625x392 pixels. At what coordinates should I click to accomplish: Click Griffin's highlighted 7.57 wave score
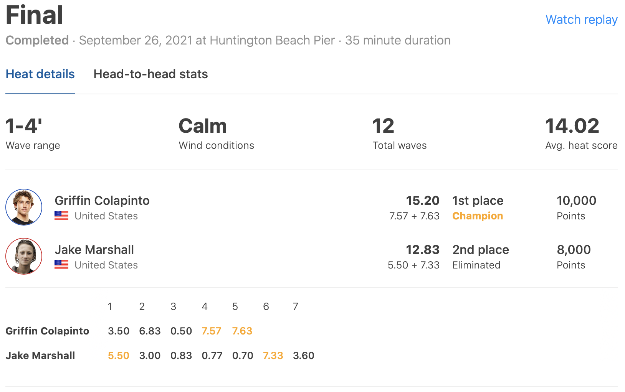(212, 331)
